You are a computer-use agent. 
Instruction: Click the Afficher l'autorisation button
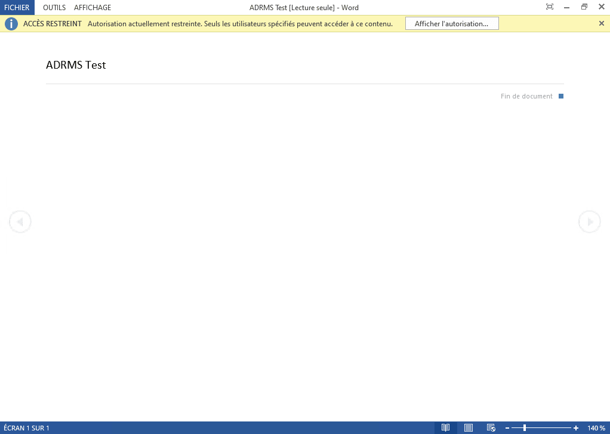(x=452, y=24)
